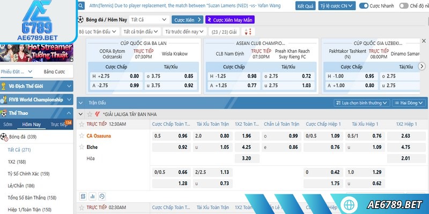Screen dimensions: 429x214
Task: Click the Kết Quả results button
Action: 305,6
